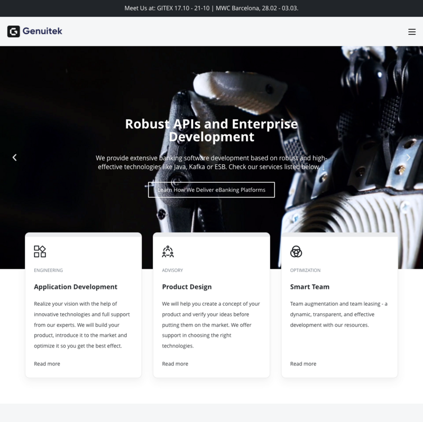Select the Application Development card title
Image resolution: width=423 pixels, height=422 pixels.
tap(76, 287)
